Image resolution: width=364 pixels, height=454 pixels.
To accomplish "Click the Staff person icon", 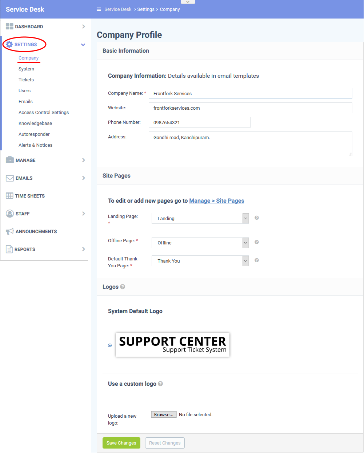I will tap(10, 214).
